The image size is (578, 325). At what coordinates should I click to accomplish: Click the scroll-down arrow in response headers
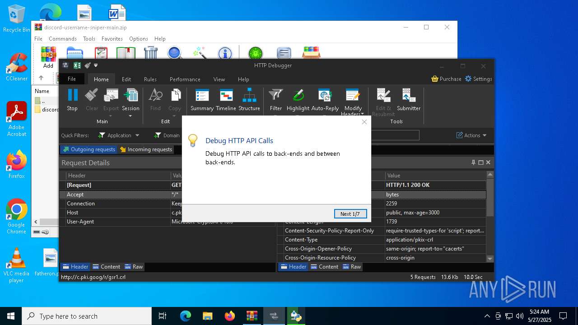[490, 259]
